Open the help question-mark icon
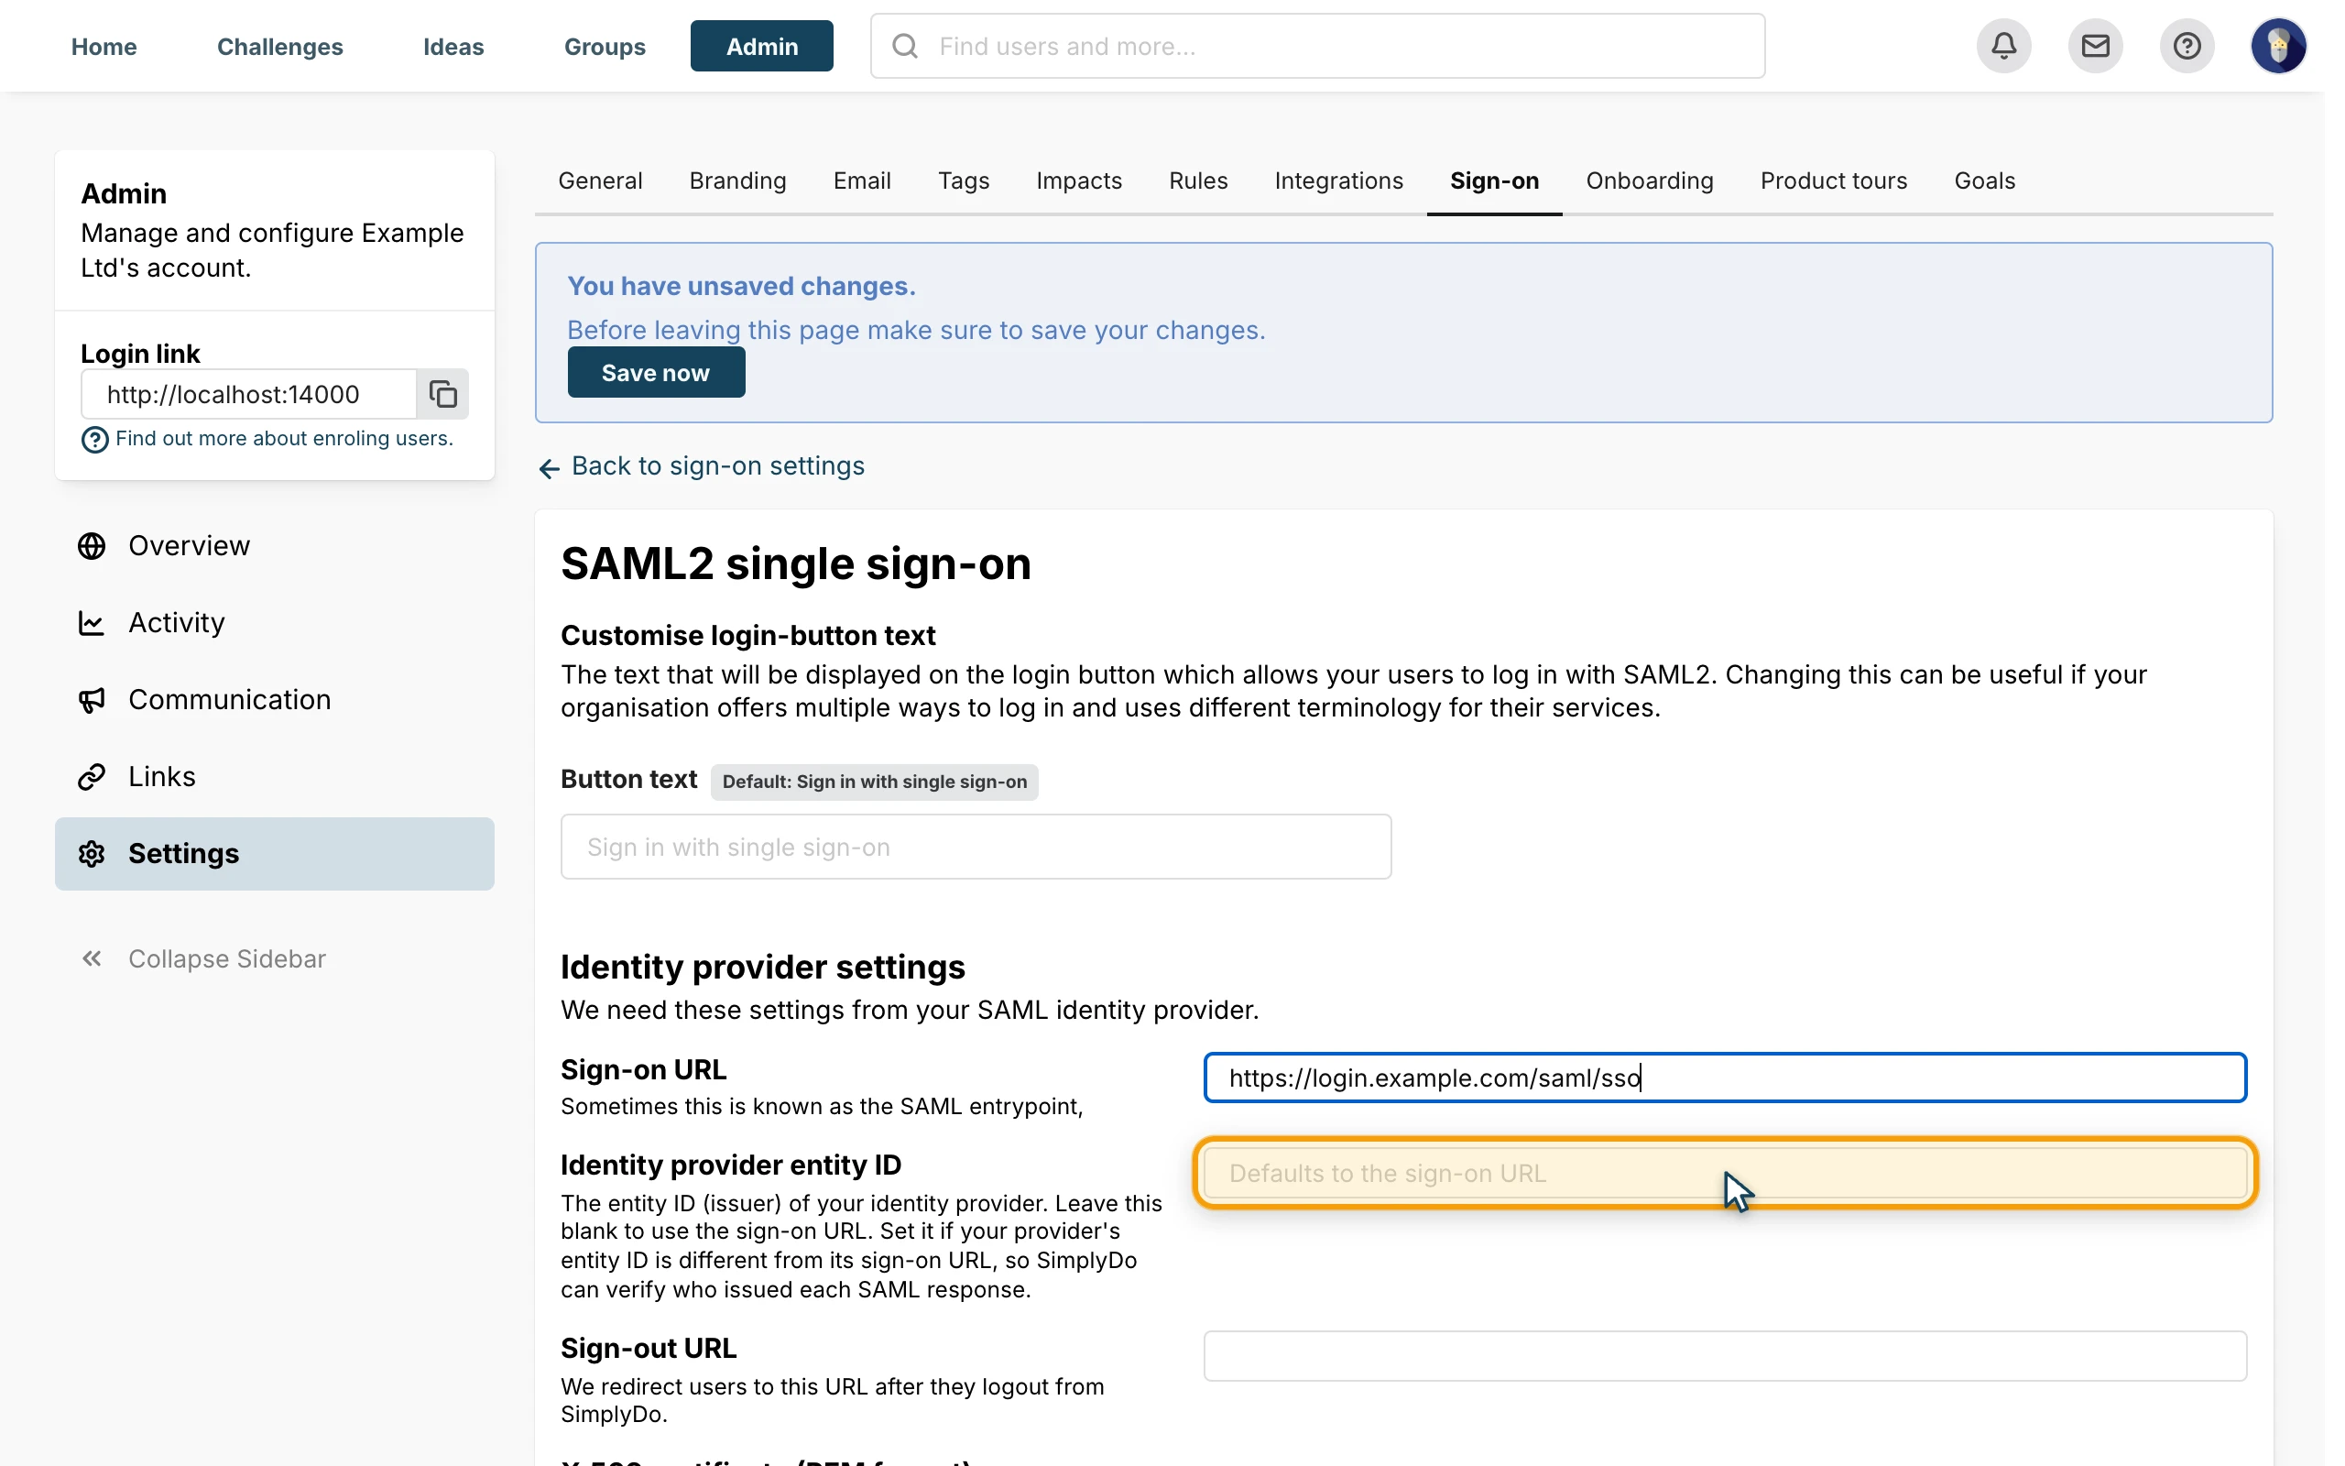2345x1466 pixels. 2187,46
